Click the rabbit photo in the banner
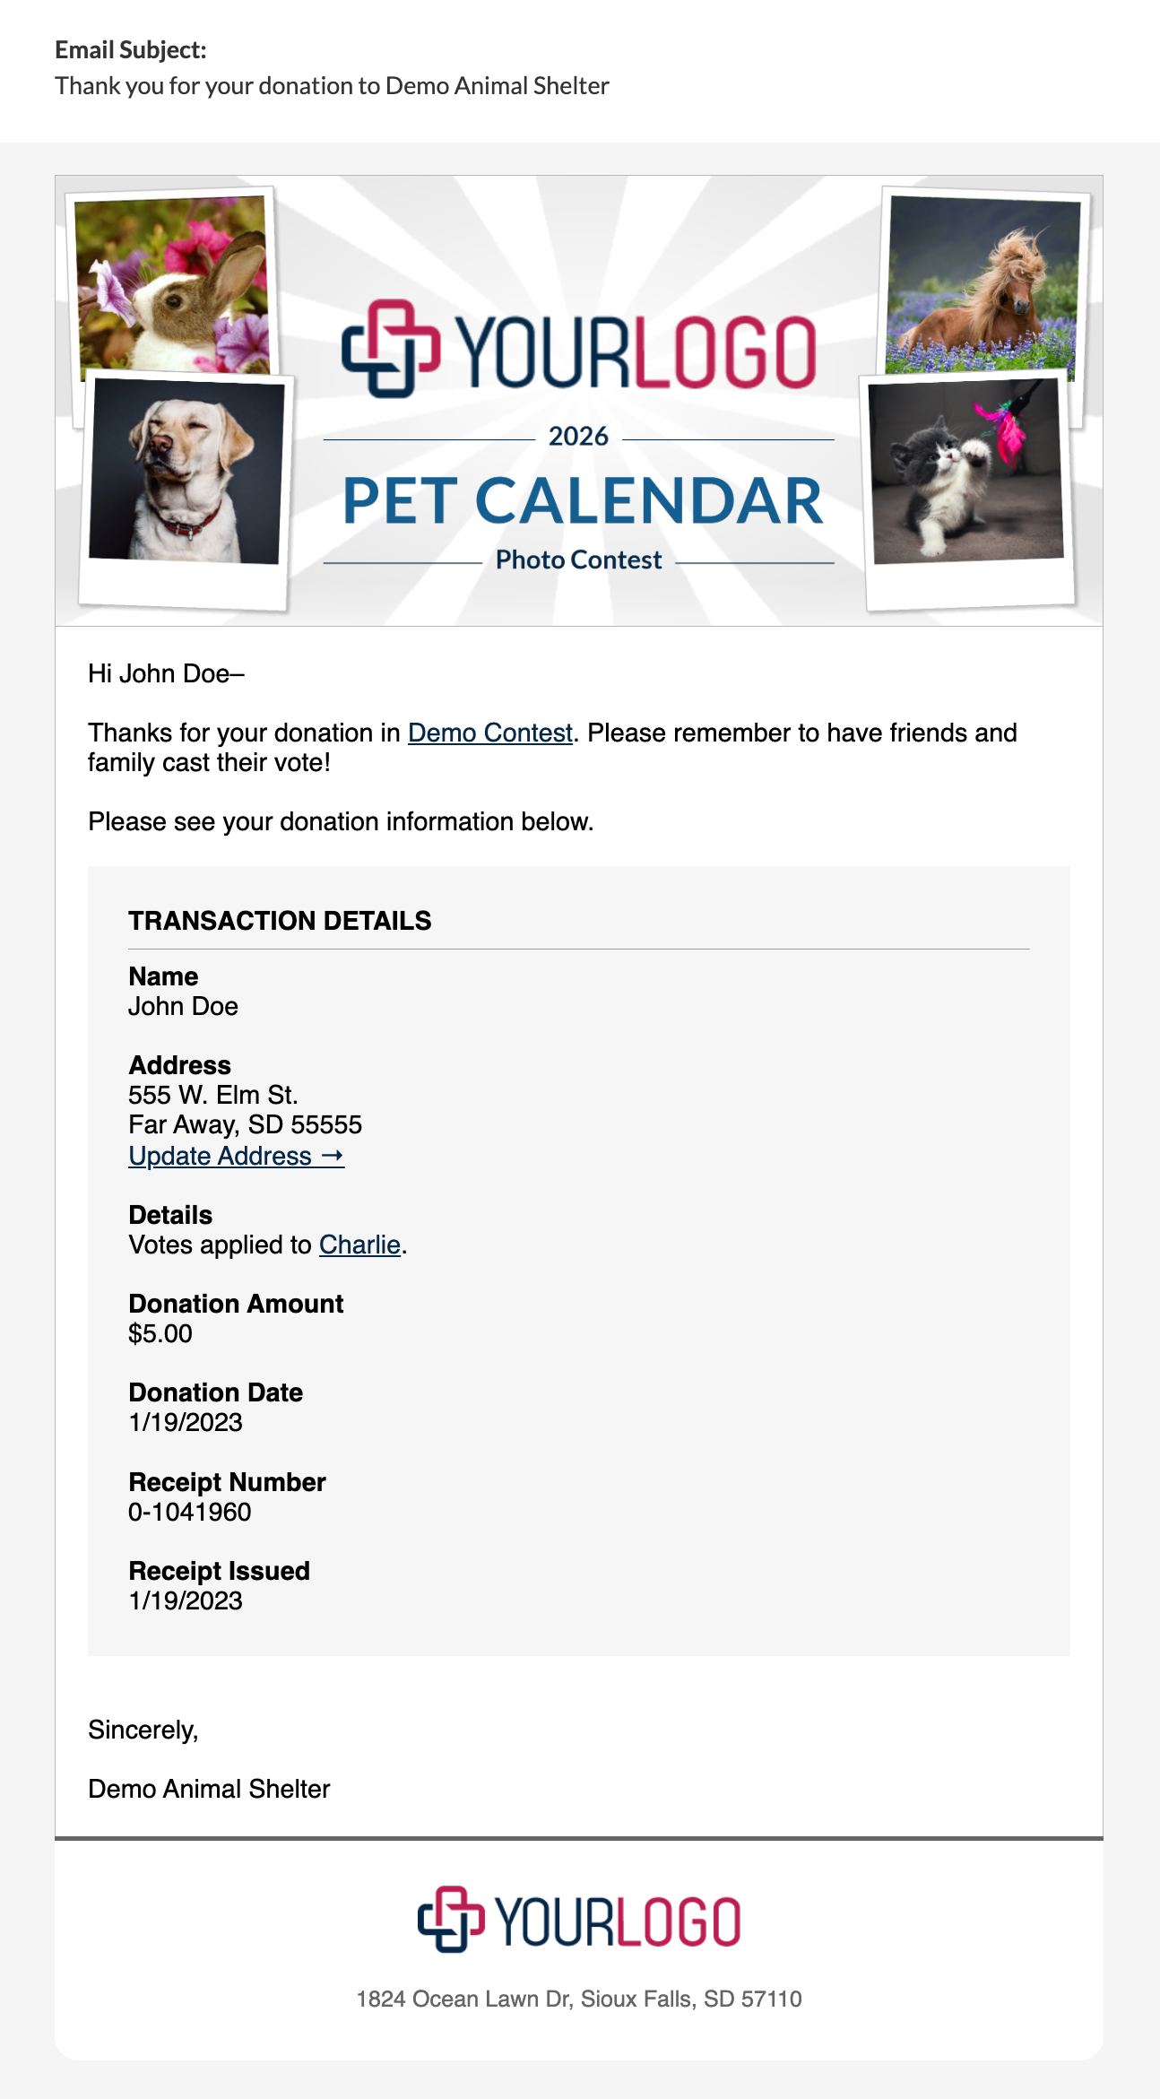The height and width of the screenshot is (2099, 1160). [x=172, y=283]
